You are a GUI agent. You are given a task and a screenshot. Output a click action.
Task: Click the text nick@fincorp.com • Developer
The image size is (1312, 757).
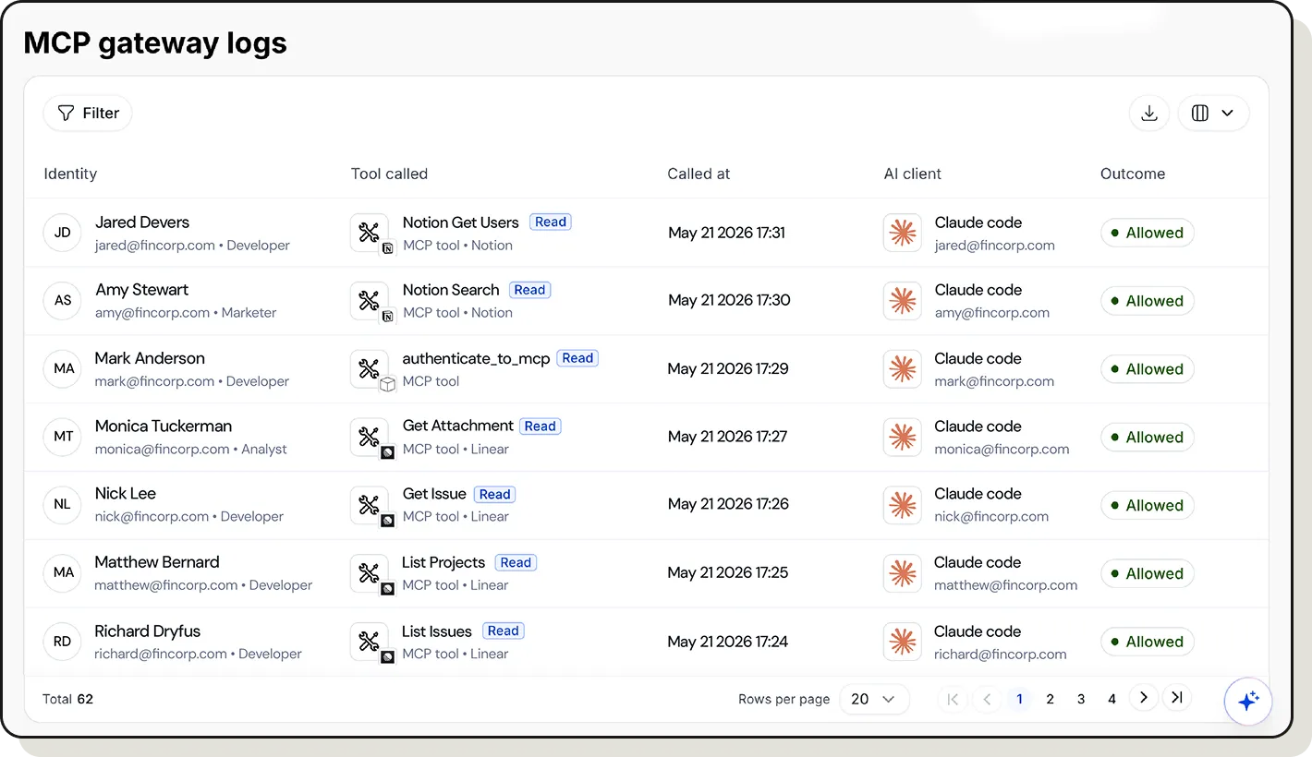pos(189,517)
